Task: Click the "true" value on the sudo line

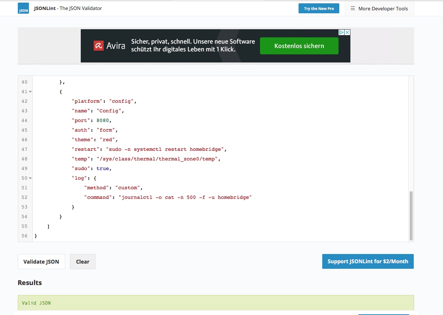Action: pos(103,169)
